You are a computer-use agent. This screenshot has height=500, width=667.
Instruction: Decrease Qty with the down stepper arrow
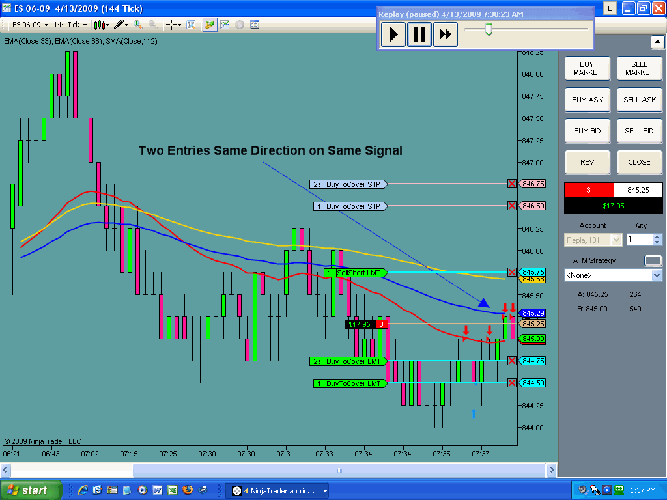point(657,243)
